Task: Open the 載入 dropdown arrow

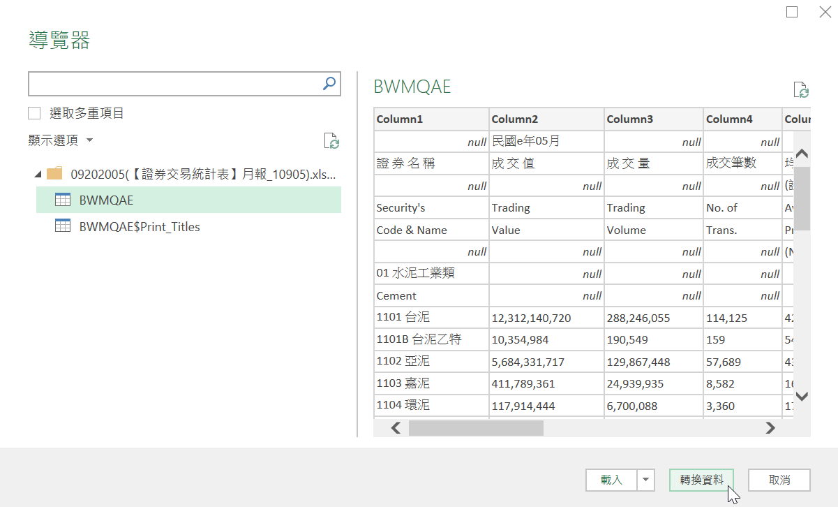Action: 645,480
